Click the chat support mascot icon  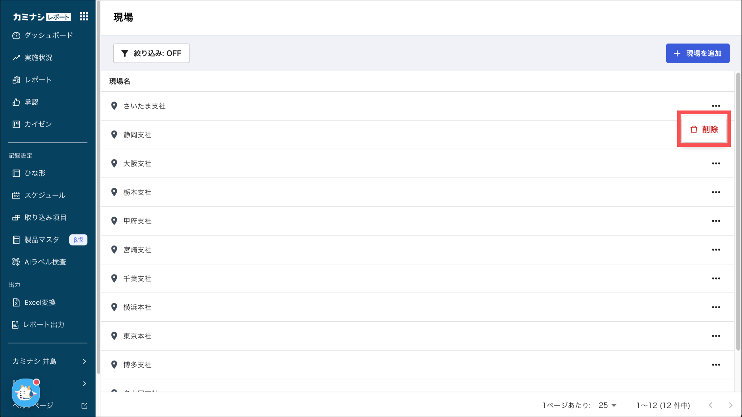click(26, 393)
